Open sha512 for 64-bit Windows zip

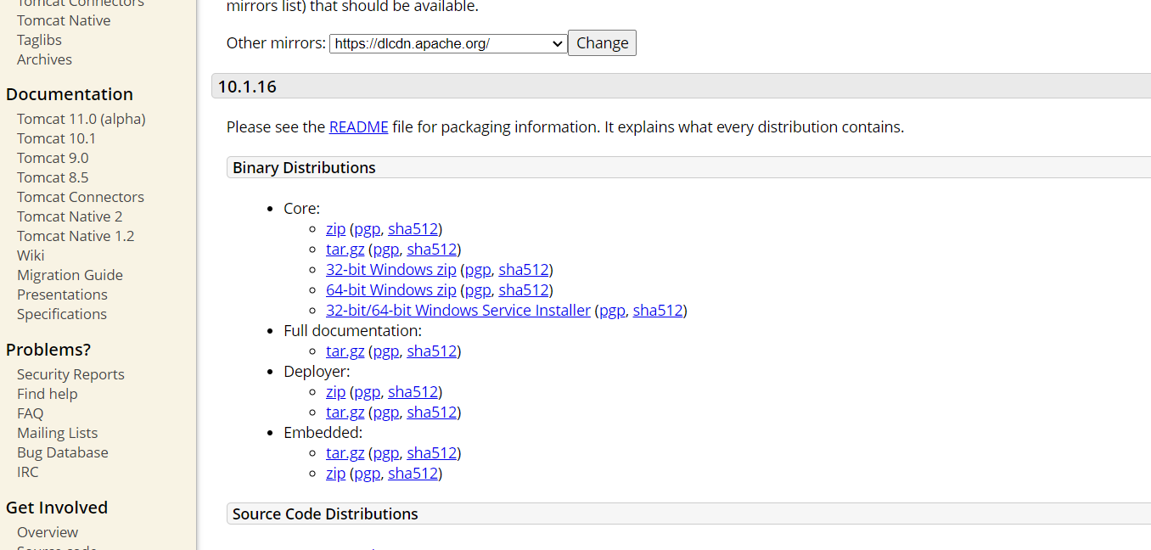click(524, 290)
